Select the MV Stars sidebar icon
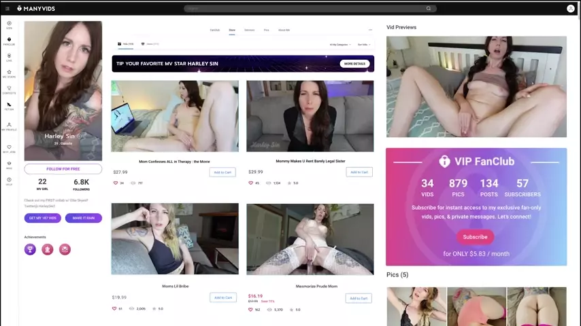The width and height of the screenshot is (581, 326). (9, 73)
